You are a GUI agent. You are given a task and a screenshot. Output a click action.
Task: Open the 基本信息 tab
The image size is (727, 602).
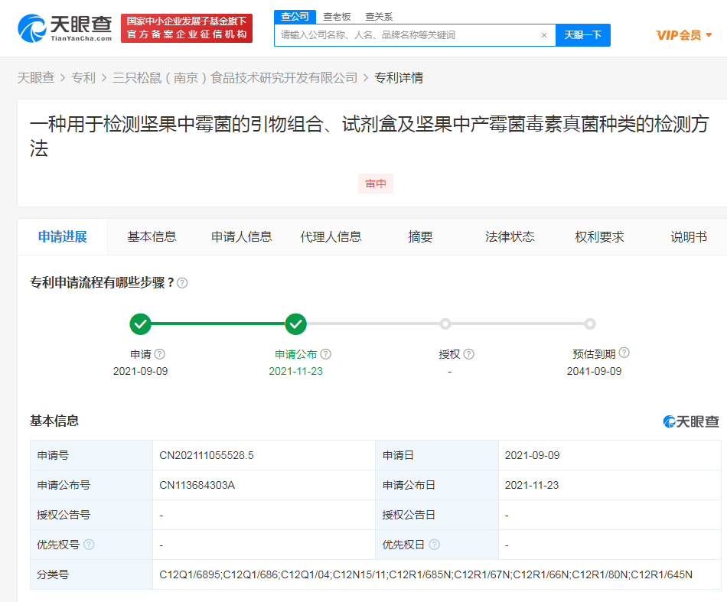coord(152,237)
